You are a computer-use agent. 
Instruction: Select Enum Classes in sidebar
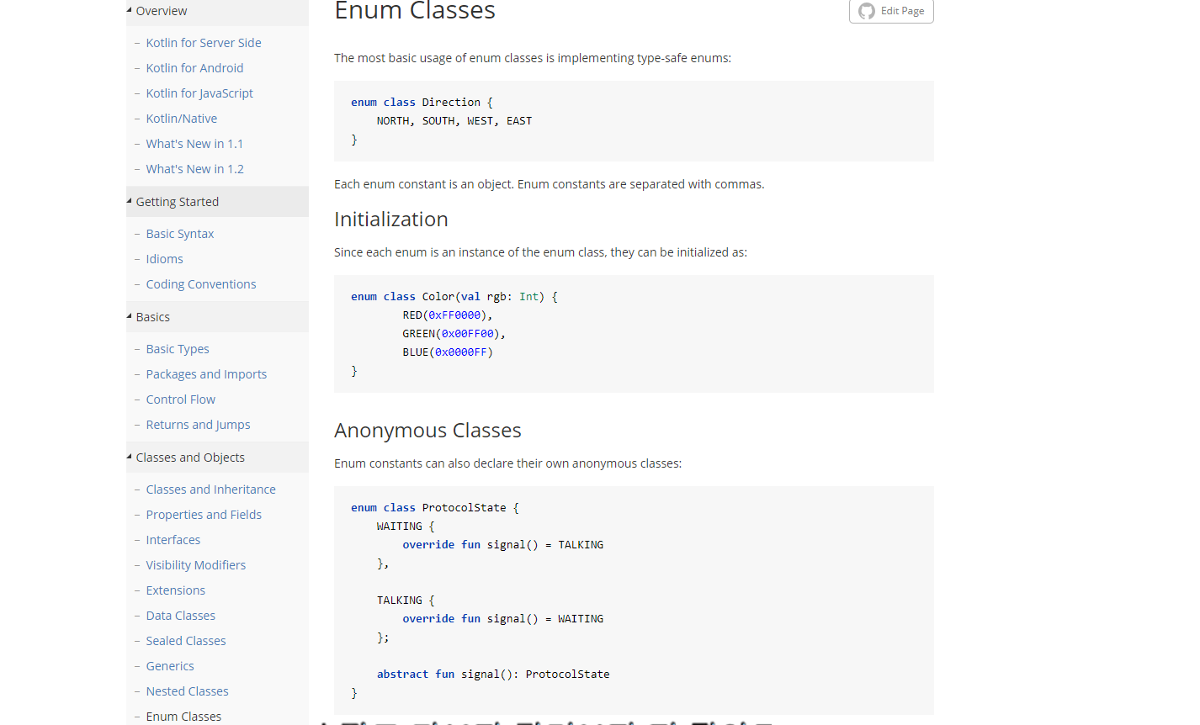click(x=183, y=717)
